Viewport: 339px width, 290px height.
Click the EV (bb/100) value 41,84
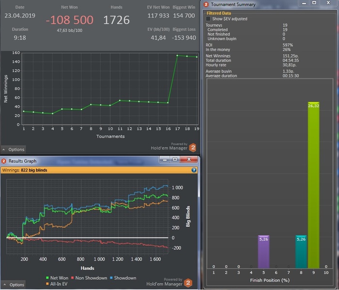158,38
